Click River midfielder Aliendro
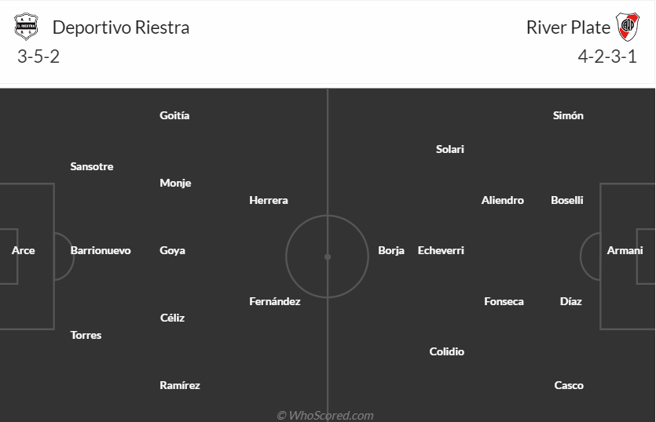Image resolution: width=656 pixels, height=422 pixels. point(503,201)
